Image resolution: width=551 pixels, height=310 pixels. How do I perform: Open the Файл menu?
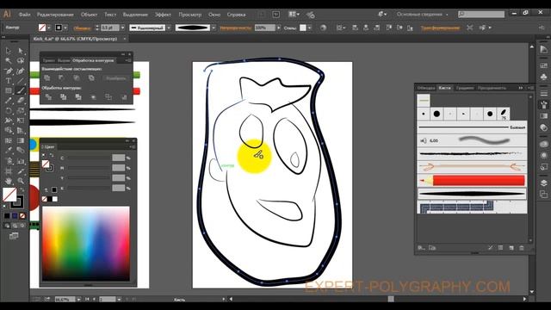coord(25,15)
